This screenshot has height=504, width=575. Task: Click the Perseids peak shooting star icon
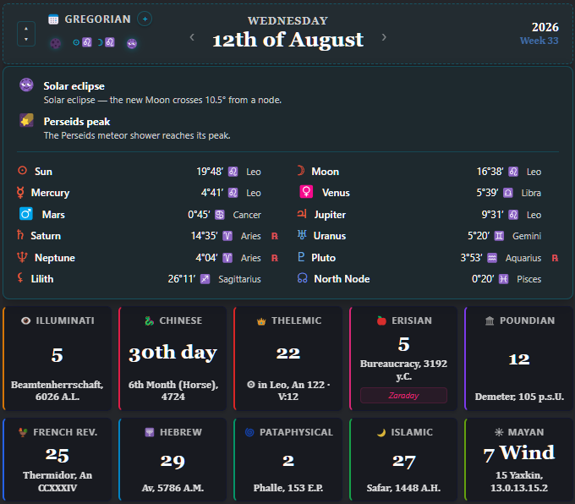pyautogui.click(x=26, y=120)
